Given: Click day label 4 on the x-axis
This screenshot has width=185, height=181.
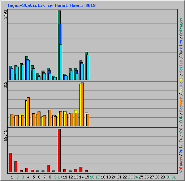Looking at the screenshot, I should tap(28, 177).
